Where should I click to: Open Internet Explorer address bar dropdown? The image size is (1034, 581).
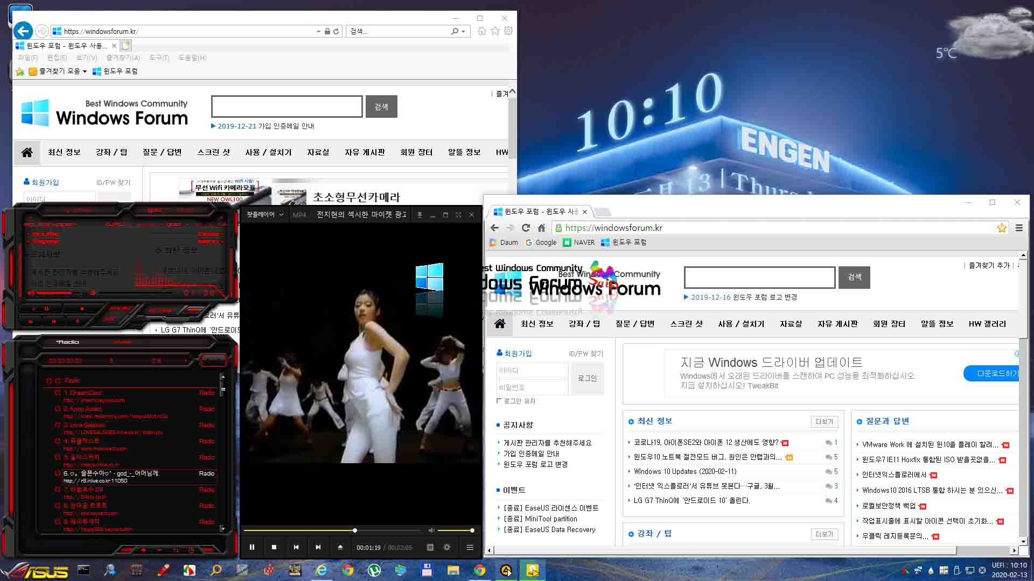319,31
